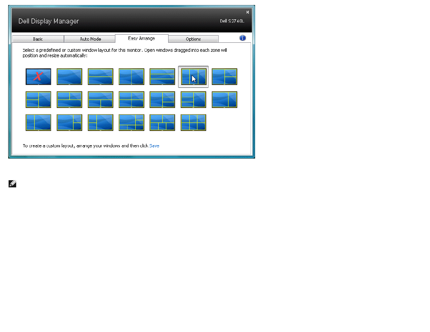
Task: Select four equal quadrants layout
Action: (131, 100)
